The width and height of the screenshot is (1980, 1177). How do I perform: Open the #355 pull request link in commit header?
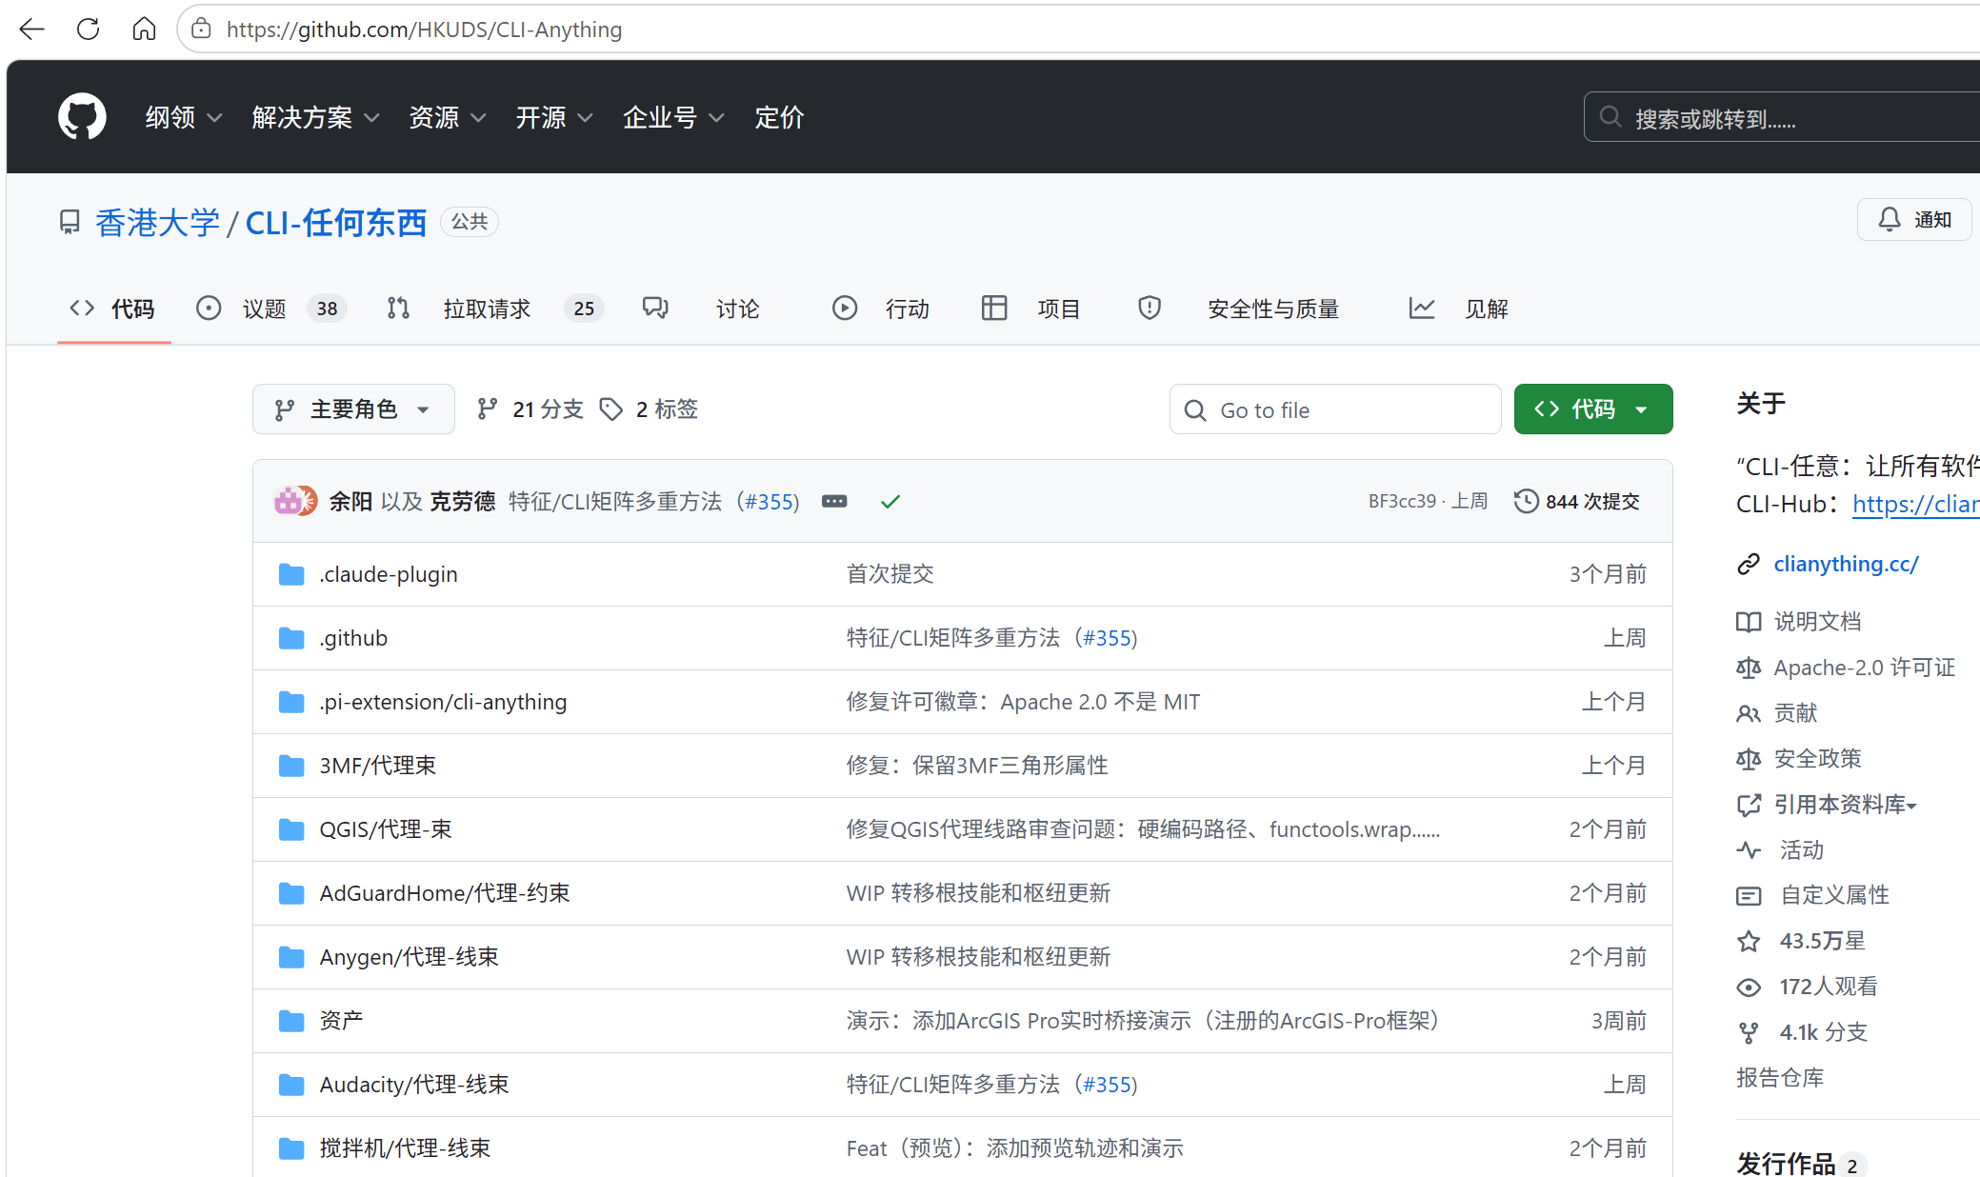[x=770, y=501]
